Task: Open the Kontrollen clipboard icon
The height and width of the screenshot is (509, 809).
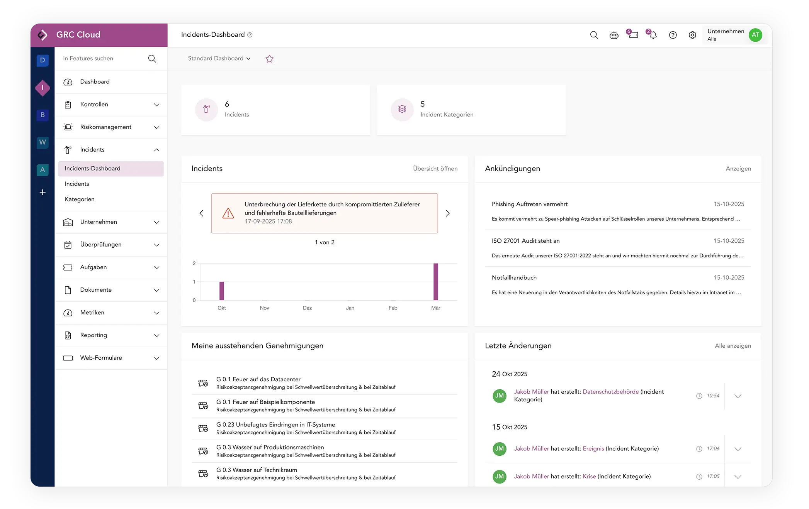Action: pos(68,104)
